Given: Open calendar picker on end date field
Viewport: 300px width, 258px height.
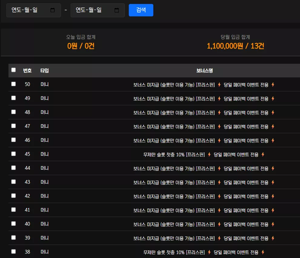Looking at the screenshot, I should 117,10.
